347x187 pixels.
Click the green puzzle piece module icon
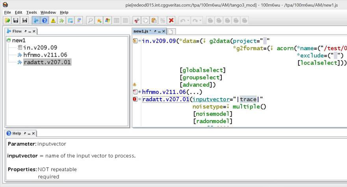[x=62, y=21]
